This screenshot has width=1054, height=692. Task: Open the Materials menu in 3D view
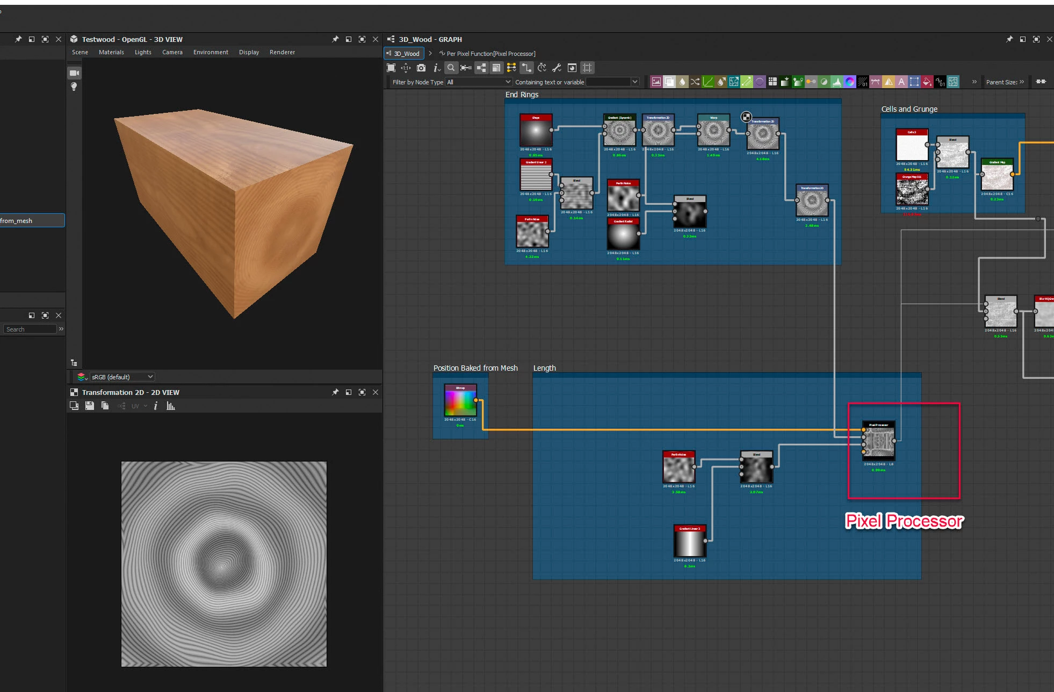click(111, 52)
